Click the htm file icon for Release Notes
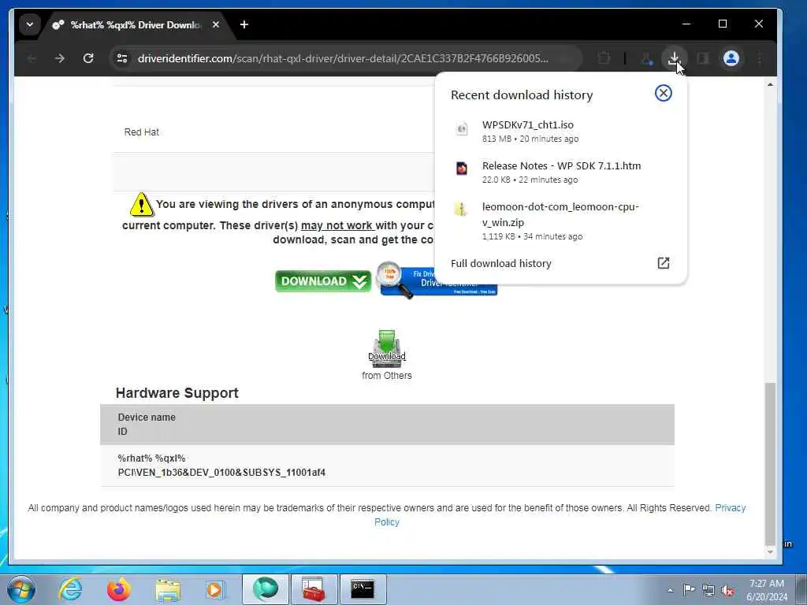The width and height of the screenshot is (807, 605). pyautogui.click(x=462, y=169)
